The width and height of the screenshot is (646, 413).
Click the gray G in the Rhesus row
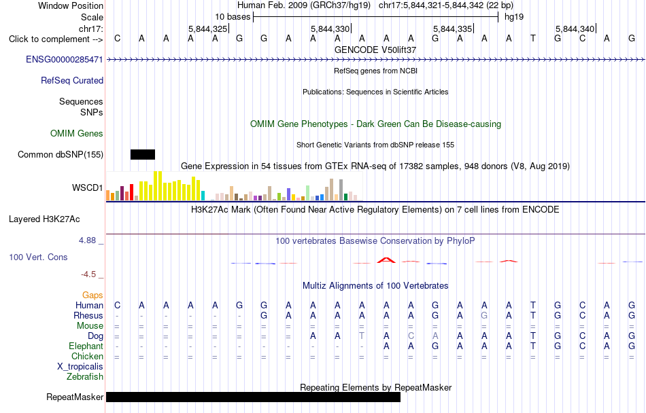(484, 315)
